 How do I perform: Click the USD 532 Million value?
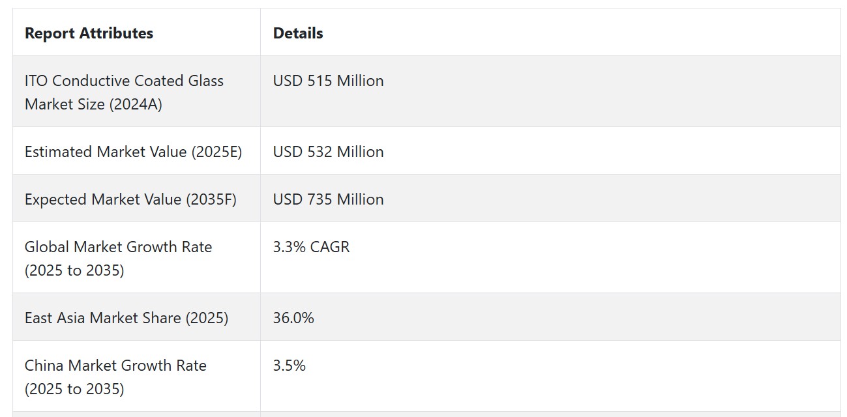[x=329, y=152]
